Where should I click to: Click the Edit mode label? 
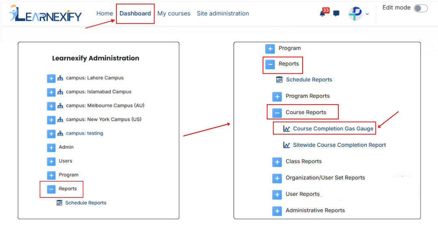pyautogui.click(x=396, y=8)
